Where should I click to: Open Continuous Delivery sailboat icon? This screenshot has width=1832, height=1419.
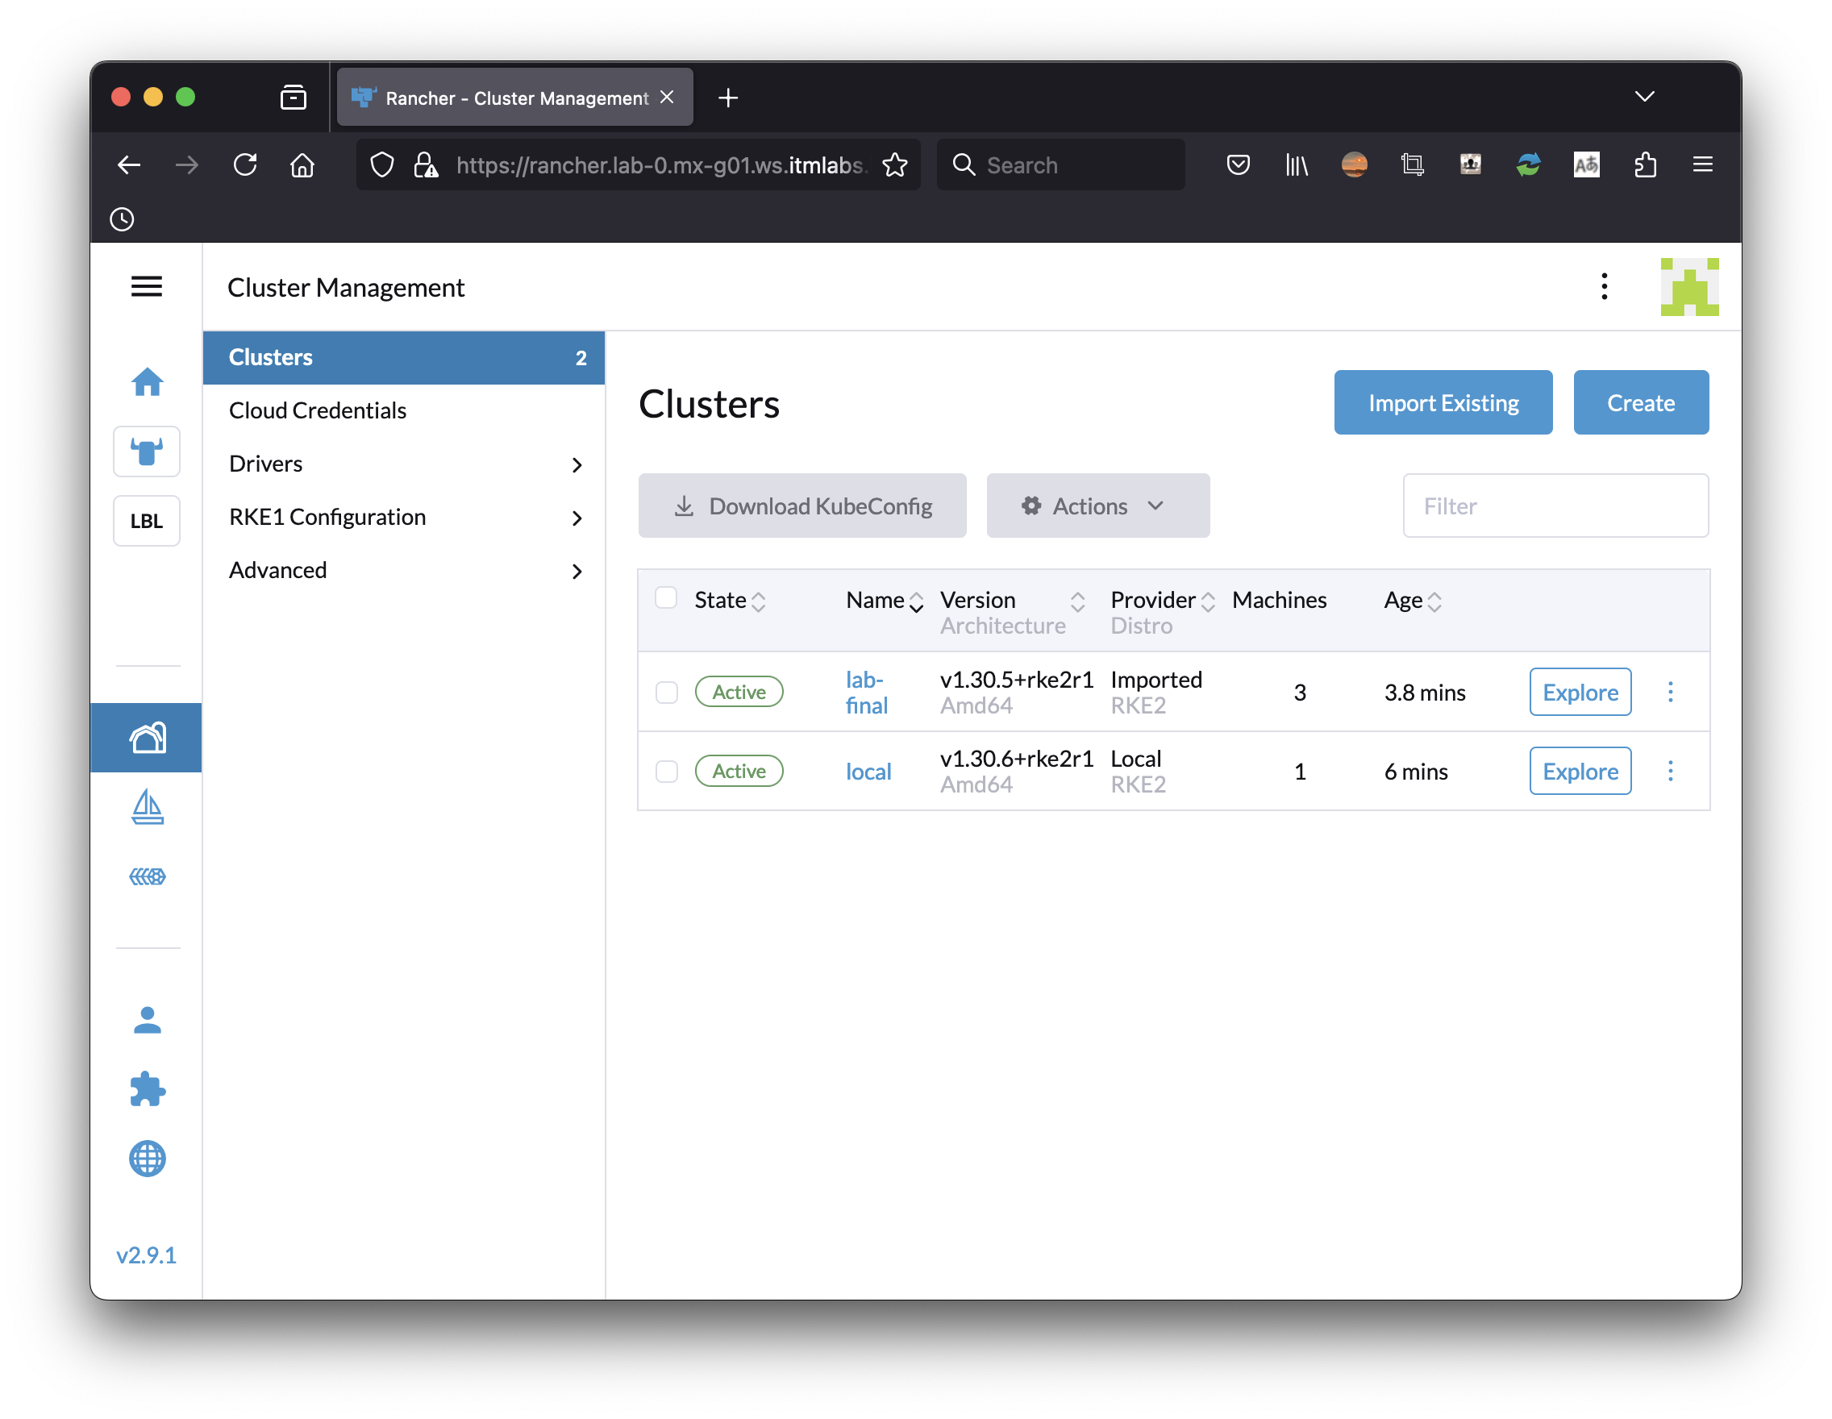[x=147, y=807]
